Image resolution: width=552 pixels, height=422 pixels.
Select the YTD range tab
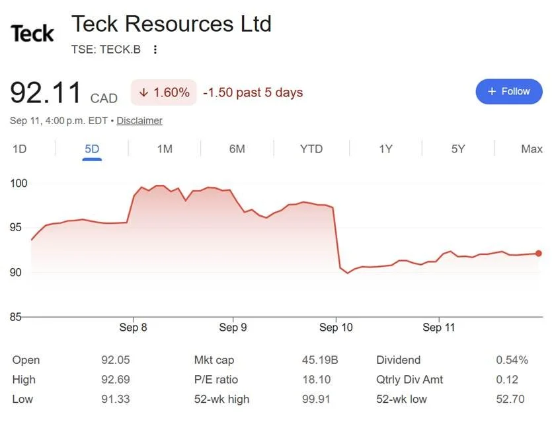pyautogui.click(x=311, y=149)
